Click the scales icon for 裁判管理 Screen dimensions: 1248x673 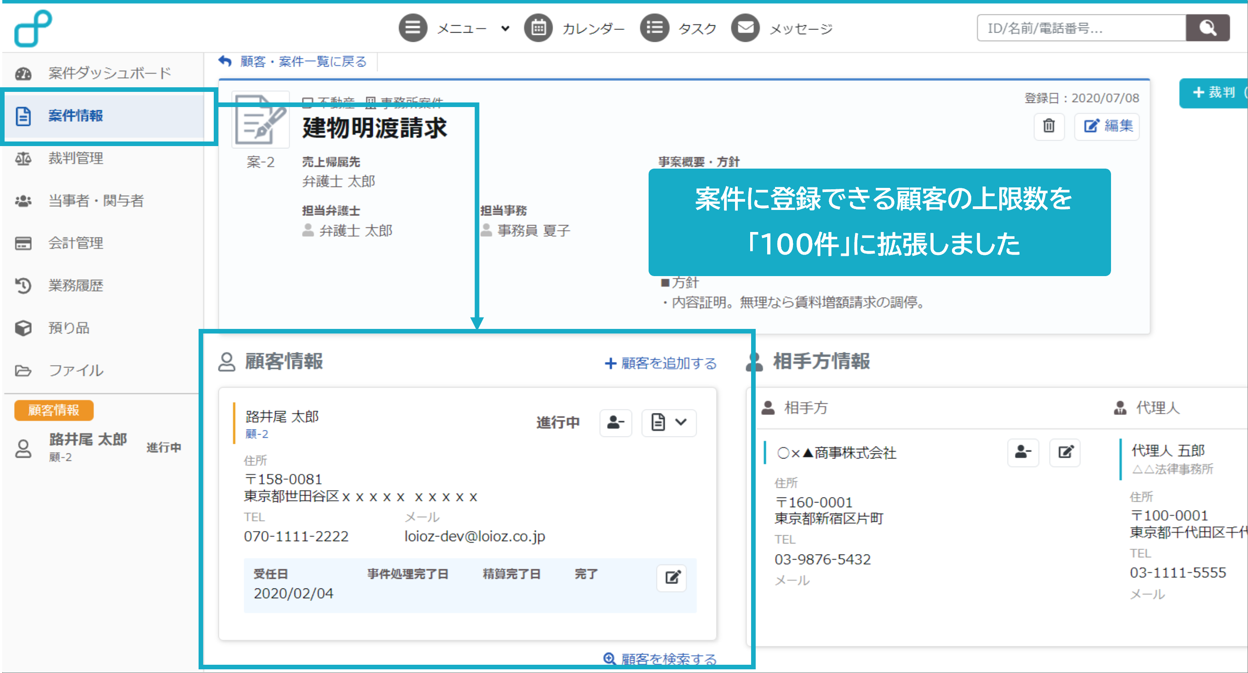tap(23, 158)
